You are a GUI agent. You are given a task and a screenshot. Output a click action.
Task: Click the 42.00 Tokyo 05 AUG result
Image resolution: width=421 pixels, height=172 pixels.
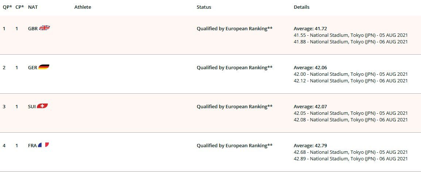coord(351,74)
